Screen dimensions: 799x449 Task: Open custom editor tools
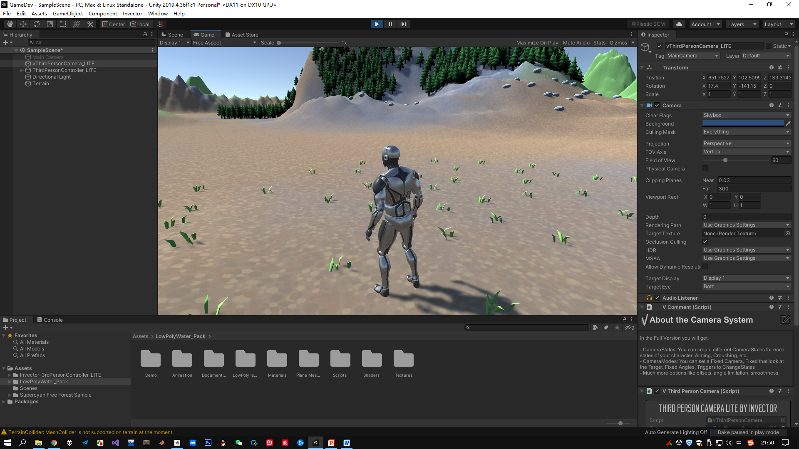[90, 24]
